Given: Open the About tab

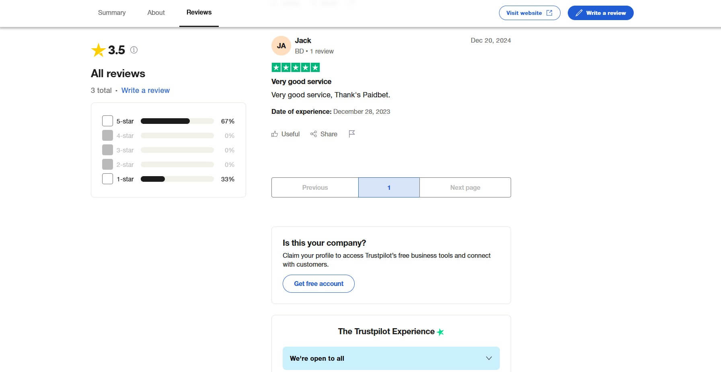Looking at the screenshot, I should (x=156, y=12).
